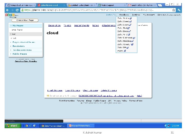
Task: Open API in the footer
Action: pyautogui.click(x=110, y=101)
